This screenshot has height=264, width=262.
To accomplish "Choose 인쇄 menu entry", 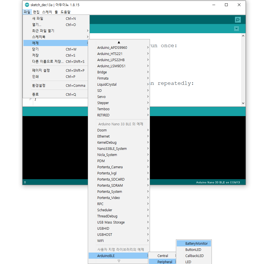I will 55,76.
